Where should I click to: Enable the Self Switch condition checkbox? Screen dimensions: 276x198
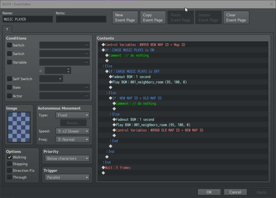click(x=10, y=79)
